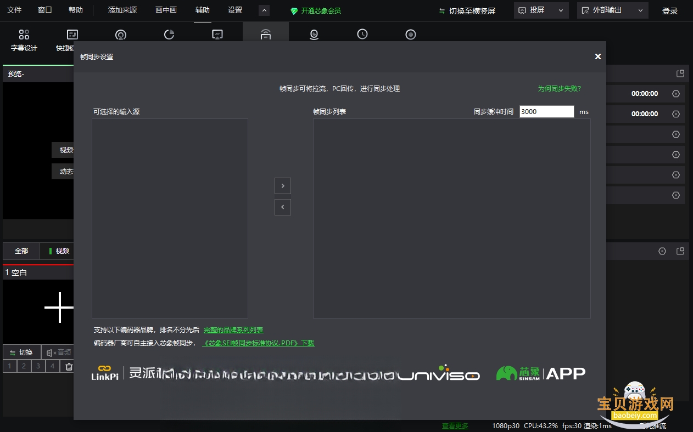Click inside the 帧同步列表 list box

pos(452,218)
